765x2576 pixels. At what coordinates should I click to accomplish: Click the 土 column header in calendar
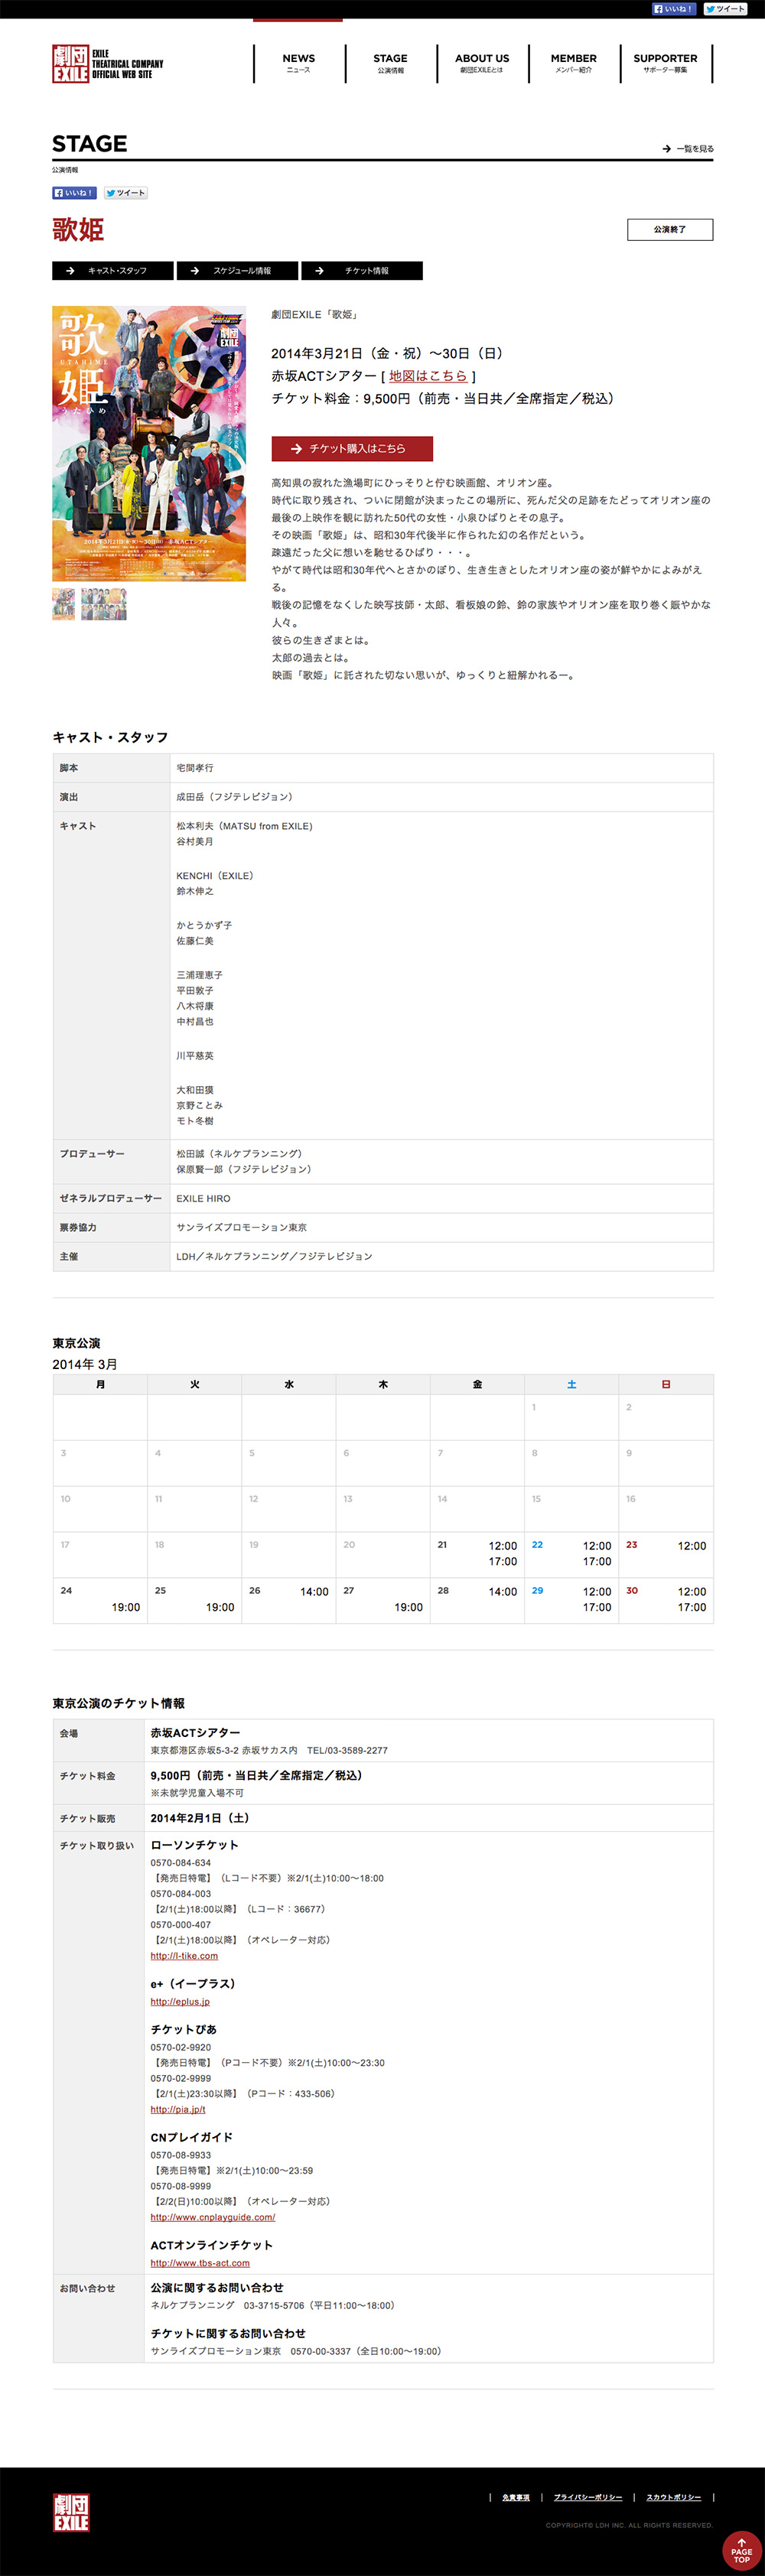[571, 1384]
